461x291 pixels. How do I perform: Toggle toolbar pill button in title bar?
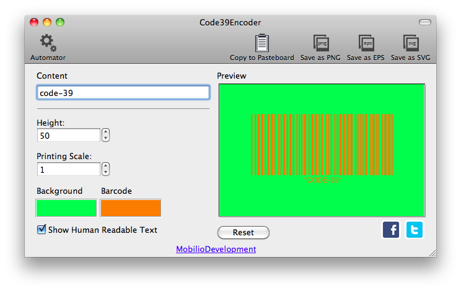[x=425, y=22]
